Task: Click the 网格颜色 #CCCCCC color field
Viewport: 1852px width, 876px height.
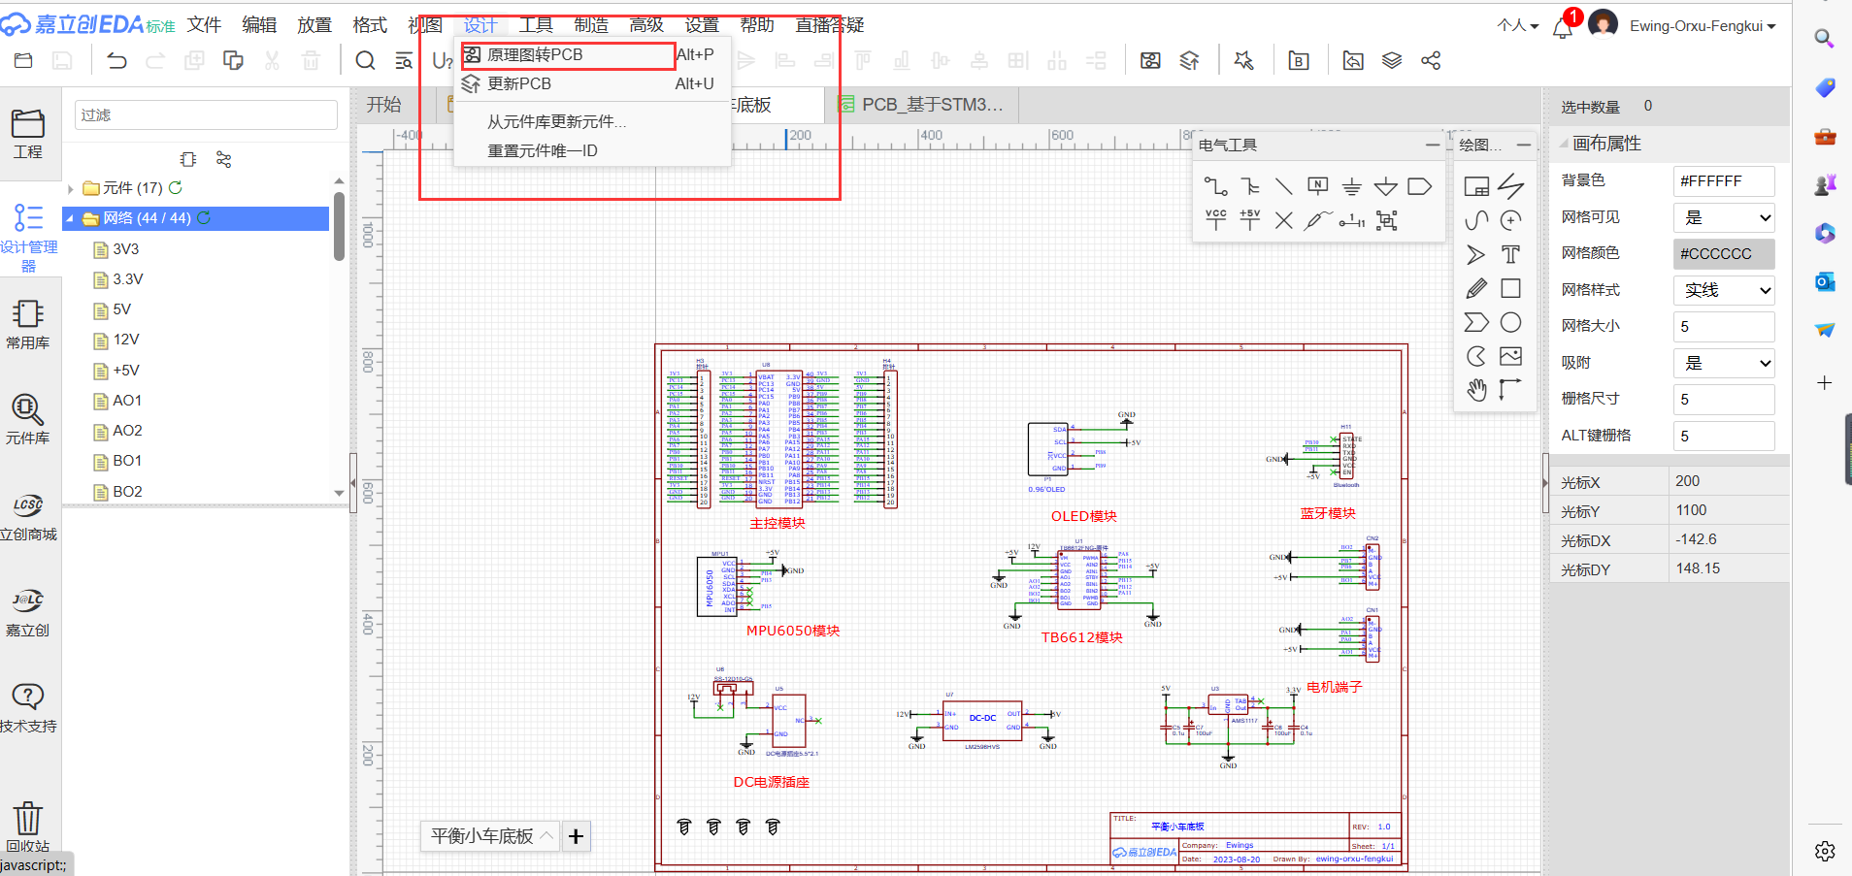Action: [x=1724, y=253]
